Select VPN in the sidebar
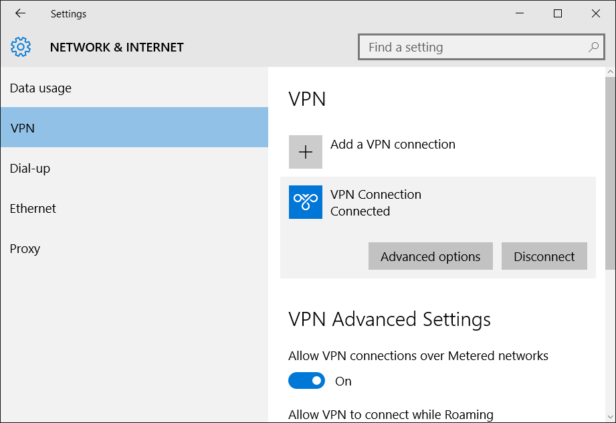 (134, 128)
